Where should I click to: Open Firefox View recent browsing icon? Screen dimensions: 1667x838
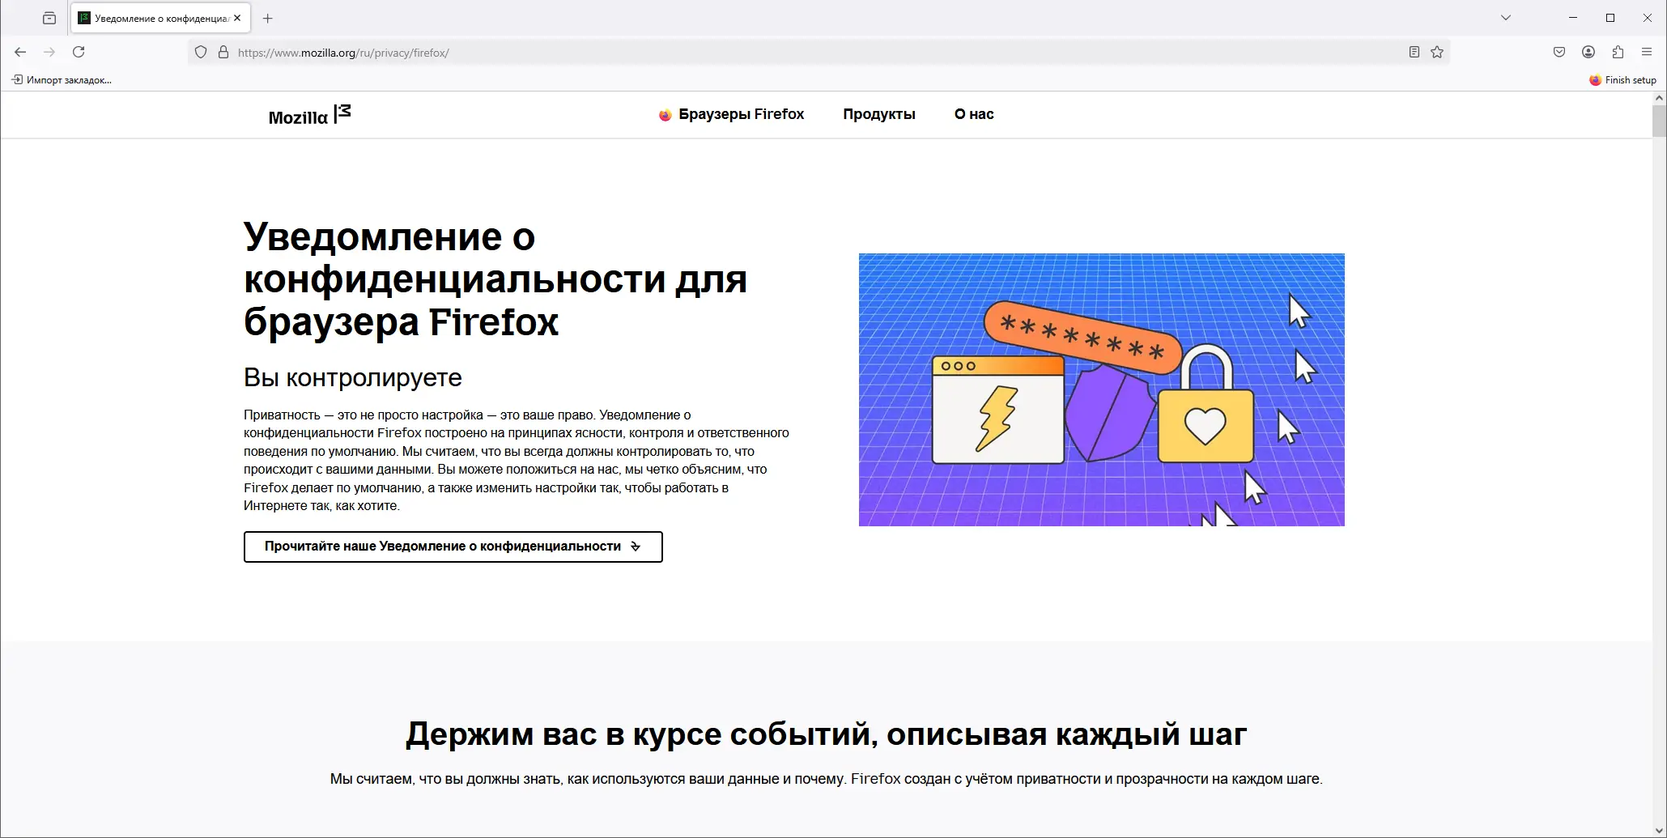pos(49,18)
